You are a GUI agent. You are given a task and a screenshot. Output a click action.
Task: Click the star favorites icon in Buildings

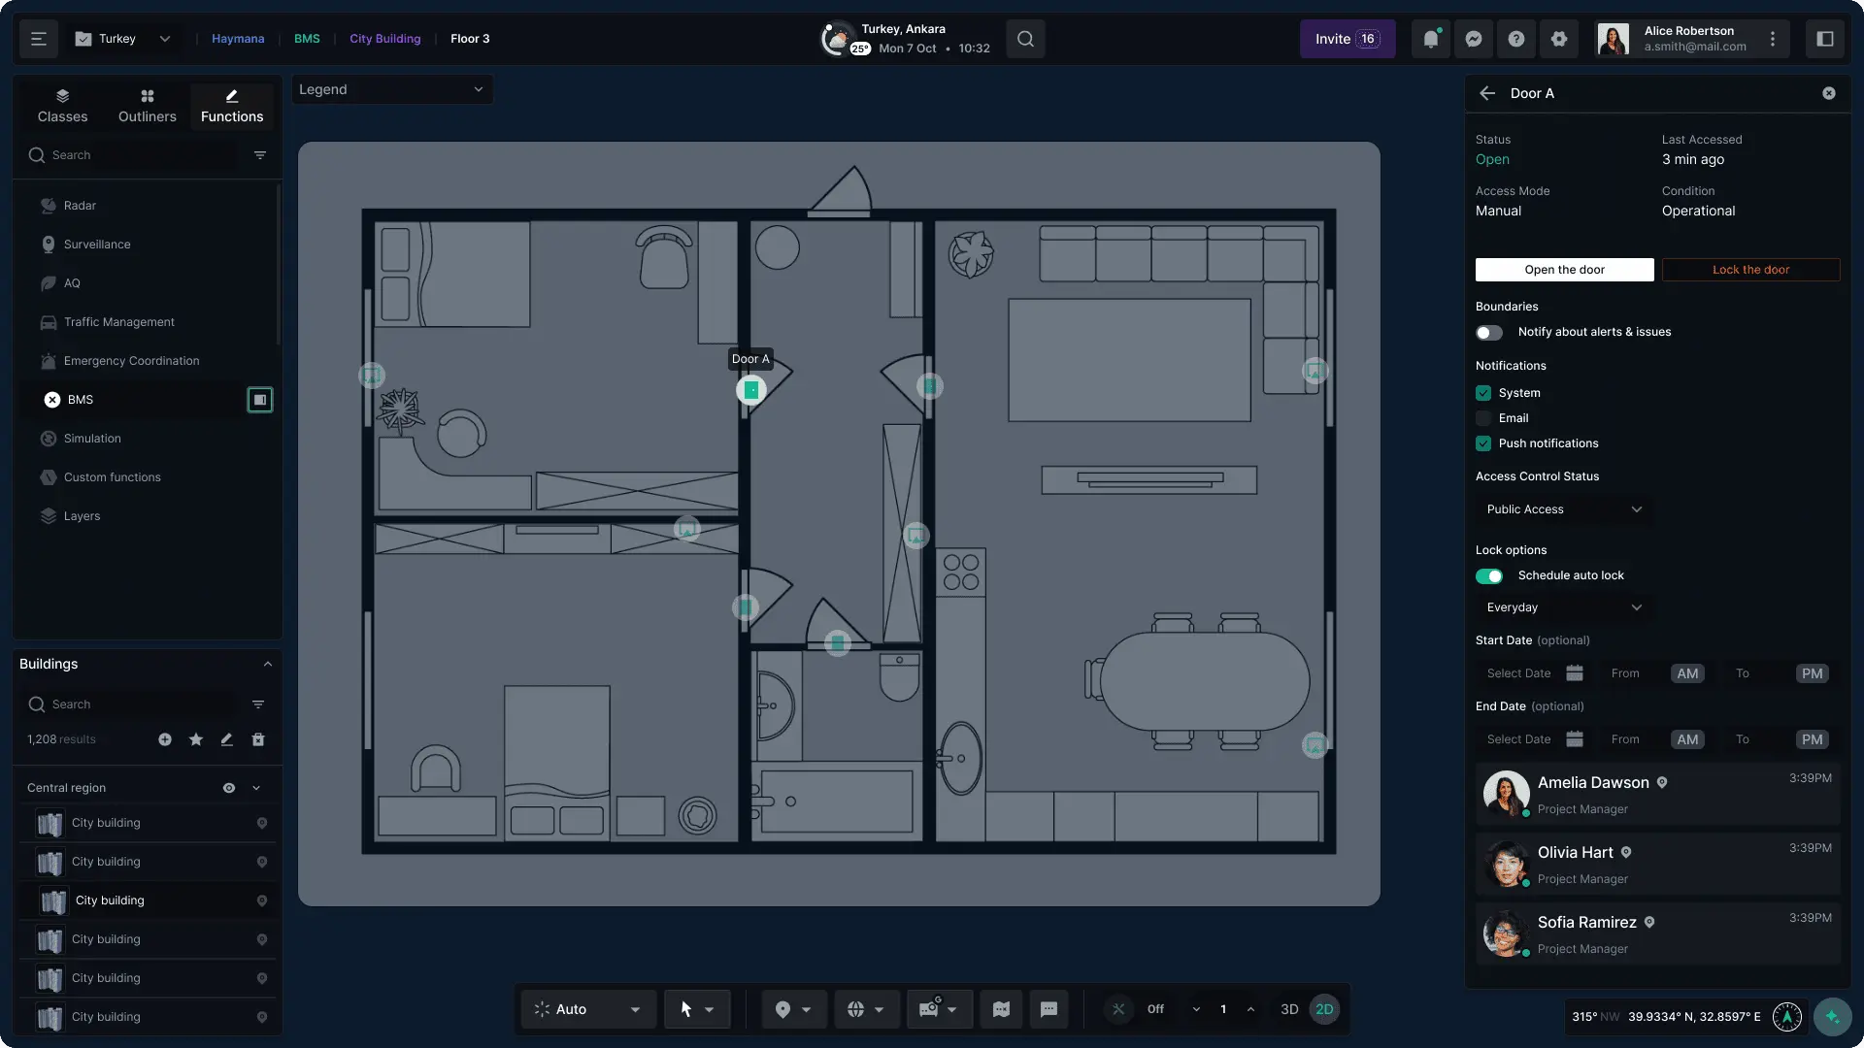point(196,739)
